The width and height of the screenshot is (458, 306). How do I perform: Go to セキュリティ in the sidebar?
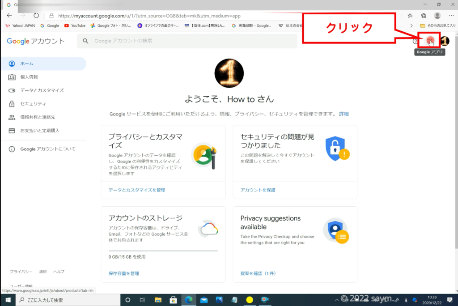coord(33,104)
